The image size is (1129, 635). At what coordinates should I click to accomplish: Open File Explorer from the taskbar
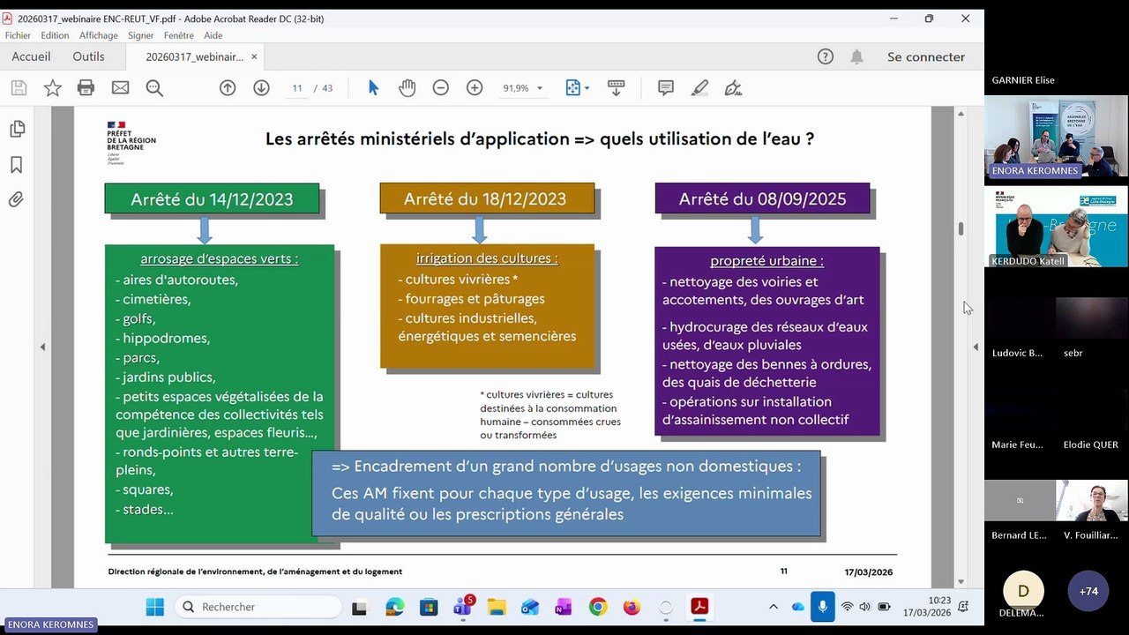click(497, 607)
